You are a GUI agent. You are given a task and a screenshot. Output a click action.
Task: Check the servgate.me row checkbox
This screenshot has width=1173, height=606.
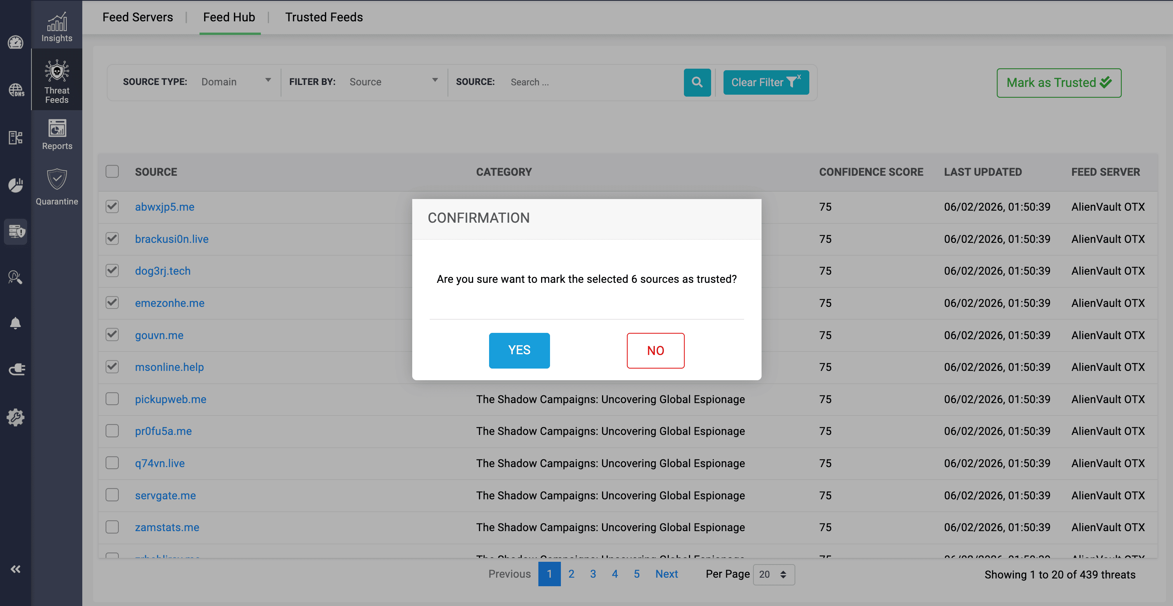(112, 495)
